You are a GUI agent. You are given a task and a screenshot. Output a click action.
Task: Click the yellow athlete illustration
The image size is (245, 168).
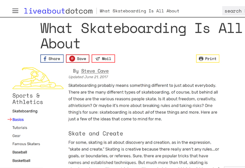coord(33,78)
